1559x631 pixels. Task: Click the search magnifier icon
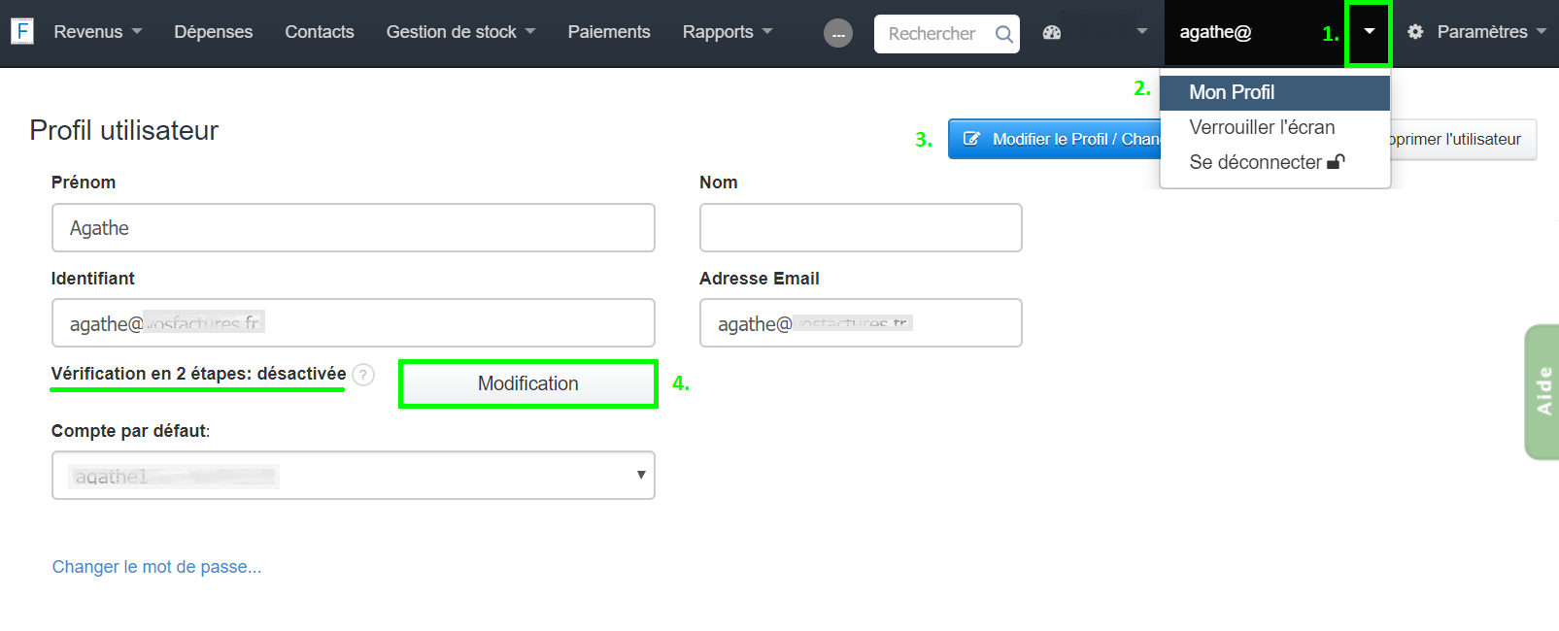coord(1004,34)
